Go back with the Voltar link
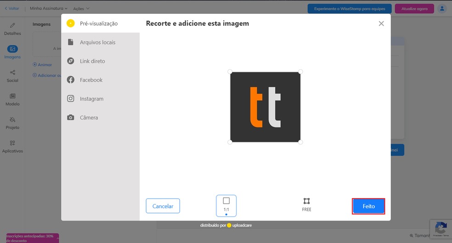 (x=12, y=8)
